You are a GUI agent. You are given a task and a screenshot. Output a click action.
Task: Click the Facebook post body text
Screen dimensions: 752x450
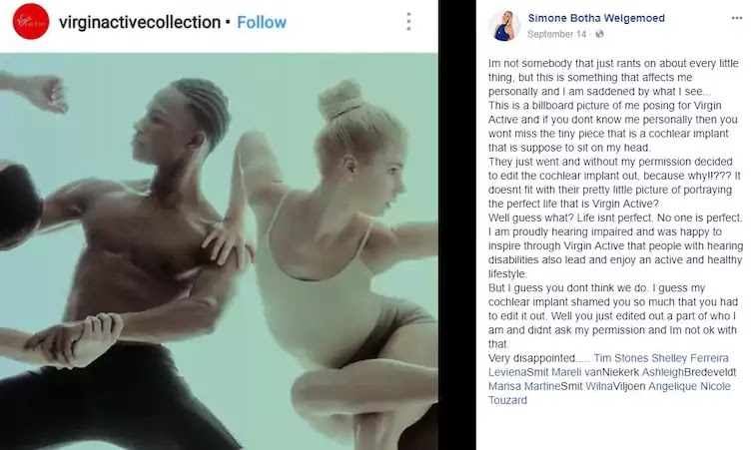click(x=615, y=204)
